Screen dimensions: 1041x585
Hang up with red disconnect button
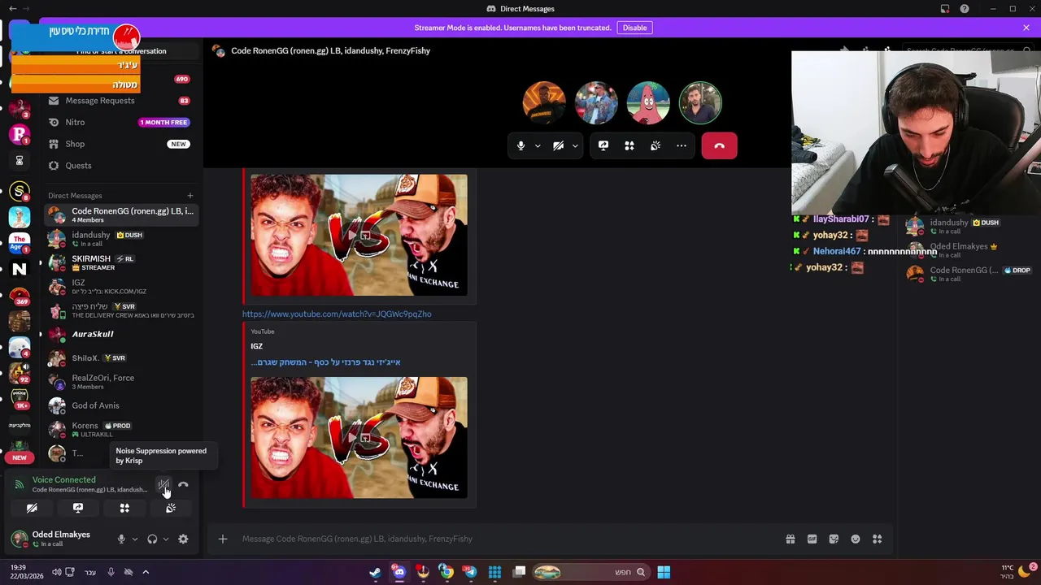point(719,145)
